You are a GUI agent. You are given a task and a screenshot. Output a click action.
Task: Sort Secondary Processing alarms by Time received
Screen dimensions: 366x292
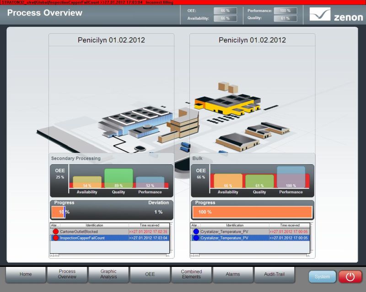pos(149,225)
